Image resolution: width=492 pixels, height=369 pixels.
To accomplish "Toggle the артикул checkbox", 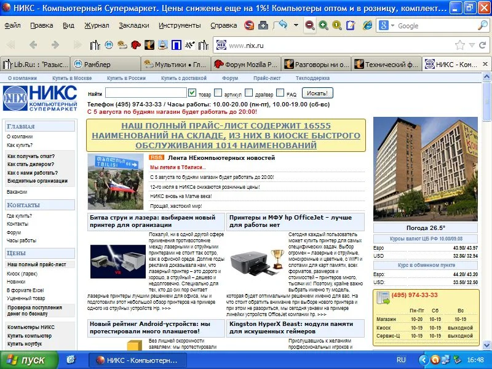I will [x=218, y=92].
